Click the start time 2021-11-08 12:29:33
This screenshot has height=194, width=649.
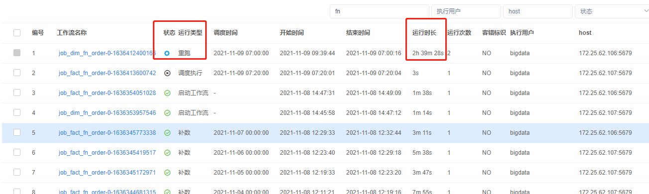[x=307, y=133]
